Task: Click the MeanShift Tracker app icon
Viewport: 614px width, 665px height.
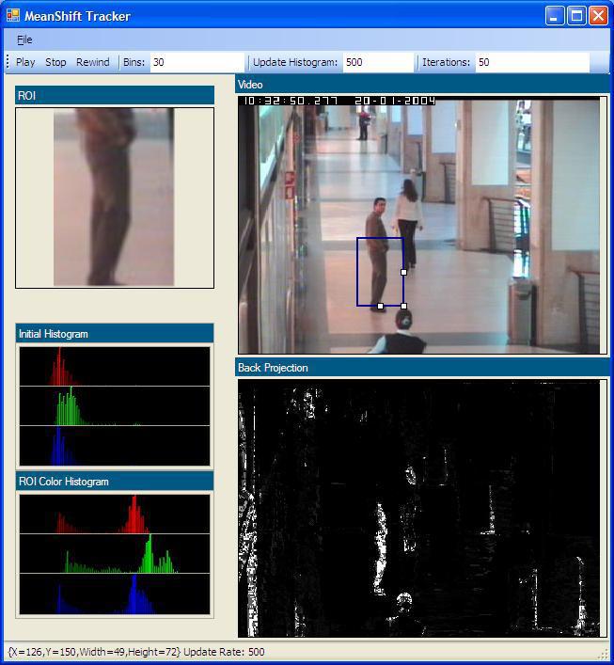Action: point(13,16)
